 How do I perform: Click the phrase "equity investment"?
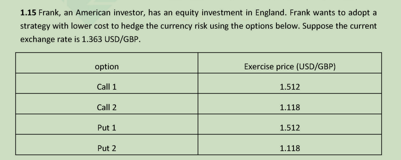pyautogui.click(x=211, y=13)
